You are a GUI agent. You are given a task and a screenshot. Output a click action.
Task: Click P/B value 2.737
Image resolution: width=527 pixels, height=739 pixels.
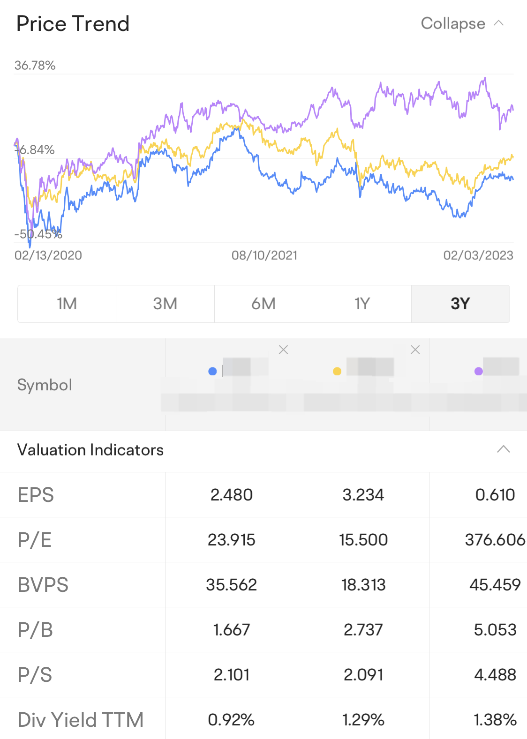[x=363, y=630]
